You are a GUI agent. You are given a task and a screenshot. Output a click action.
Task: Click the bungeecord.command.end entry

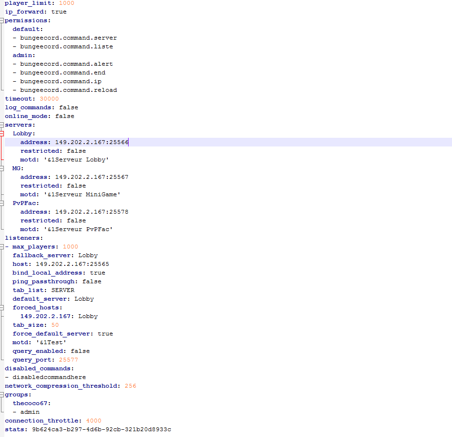(62, 73)
